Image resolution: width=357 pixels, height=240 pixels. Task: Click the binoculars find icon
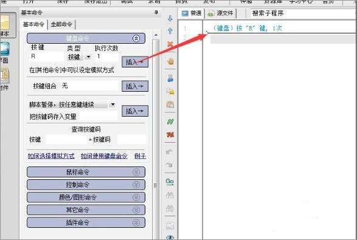[x=170, y=194]
